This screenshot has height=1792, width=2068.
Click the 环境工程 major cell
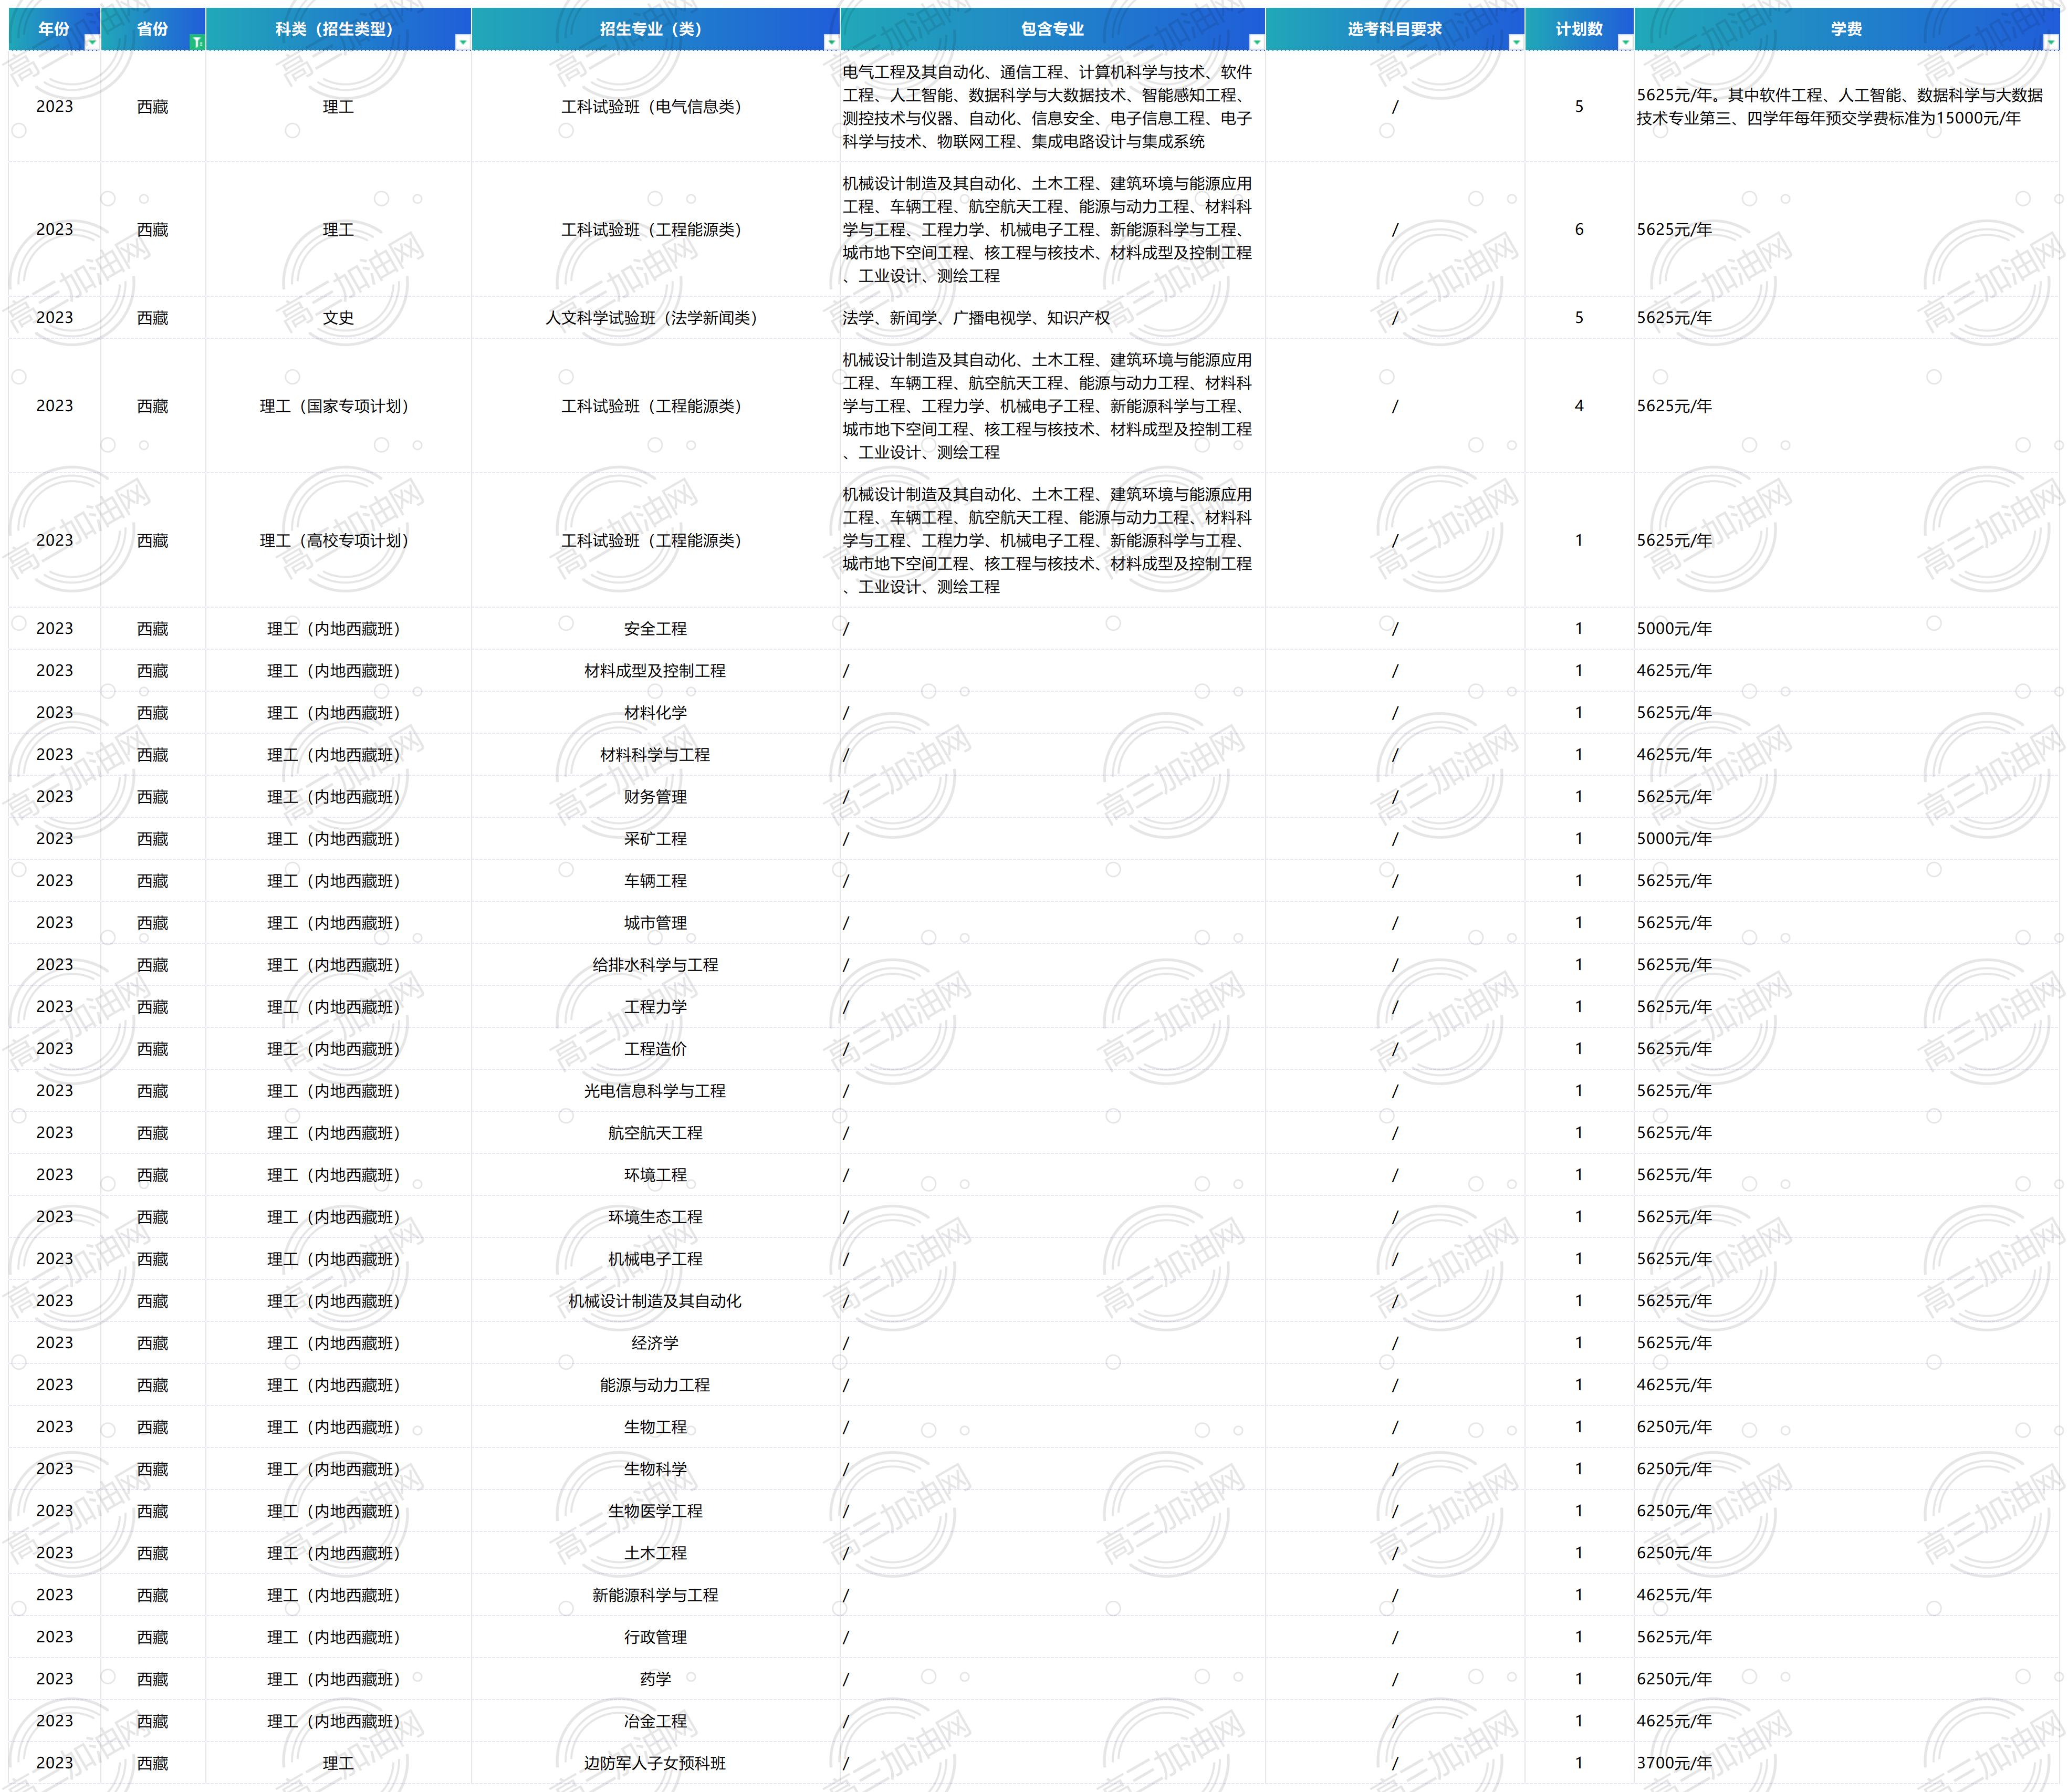[x=655, y=1175]
